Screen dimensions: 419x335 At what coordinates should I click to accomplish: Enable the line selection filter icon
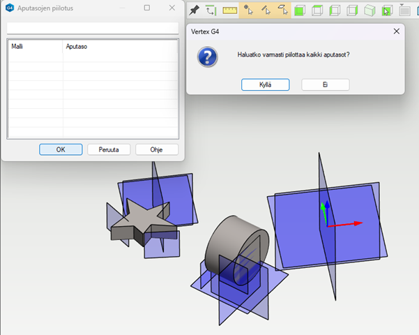tap(266, 10)
